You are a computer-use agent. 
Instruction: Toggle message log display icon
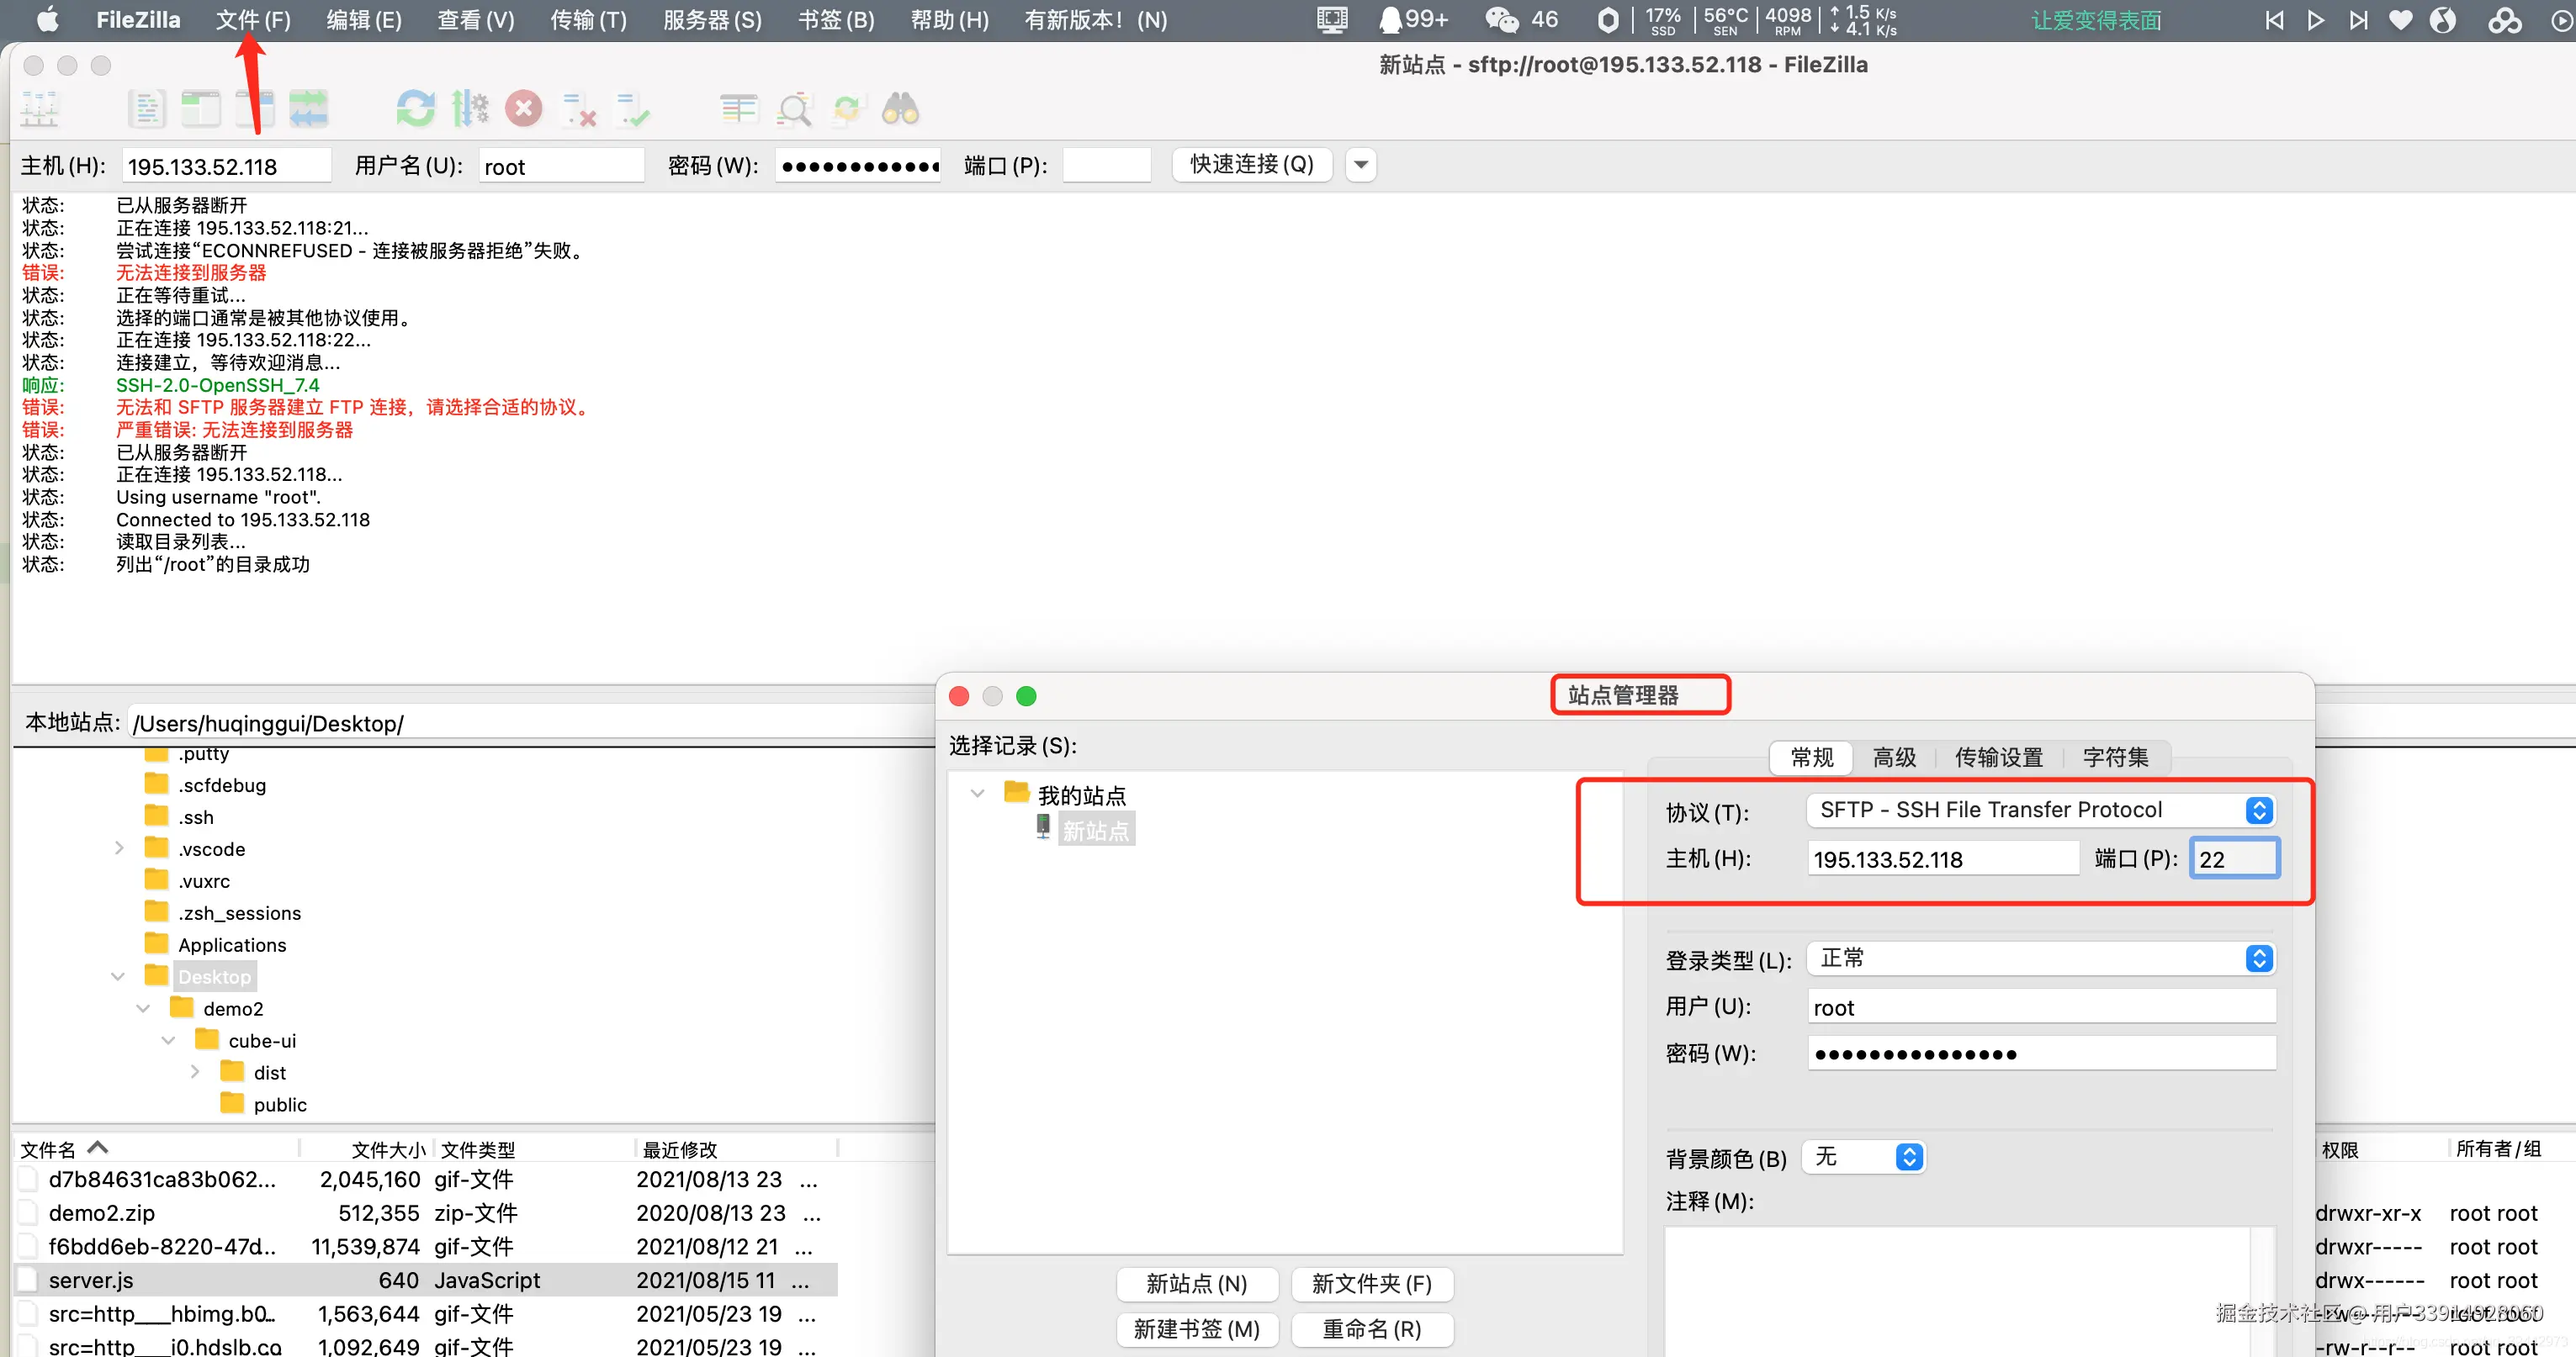[x=146, y=109]
